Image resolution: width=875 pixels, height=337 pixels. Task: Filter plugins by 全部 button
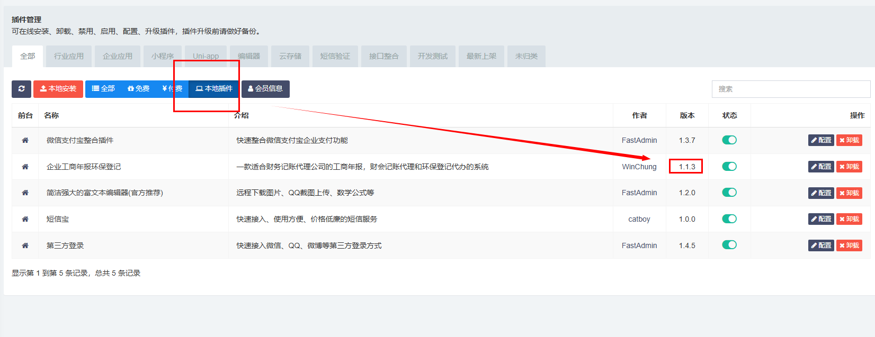click(x=103, y=89)
